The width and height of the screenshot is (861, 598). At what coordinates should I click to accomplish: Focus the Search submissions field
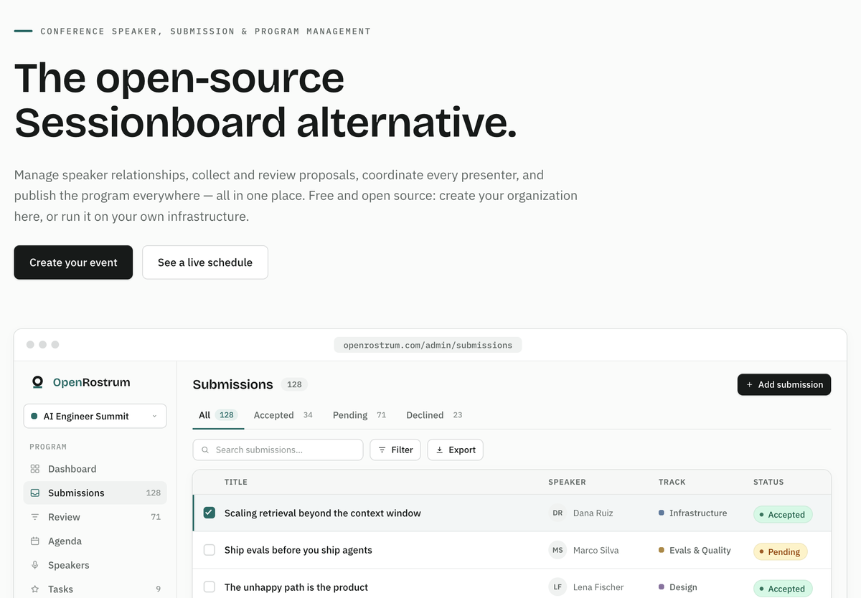click(278, 450)
